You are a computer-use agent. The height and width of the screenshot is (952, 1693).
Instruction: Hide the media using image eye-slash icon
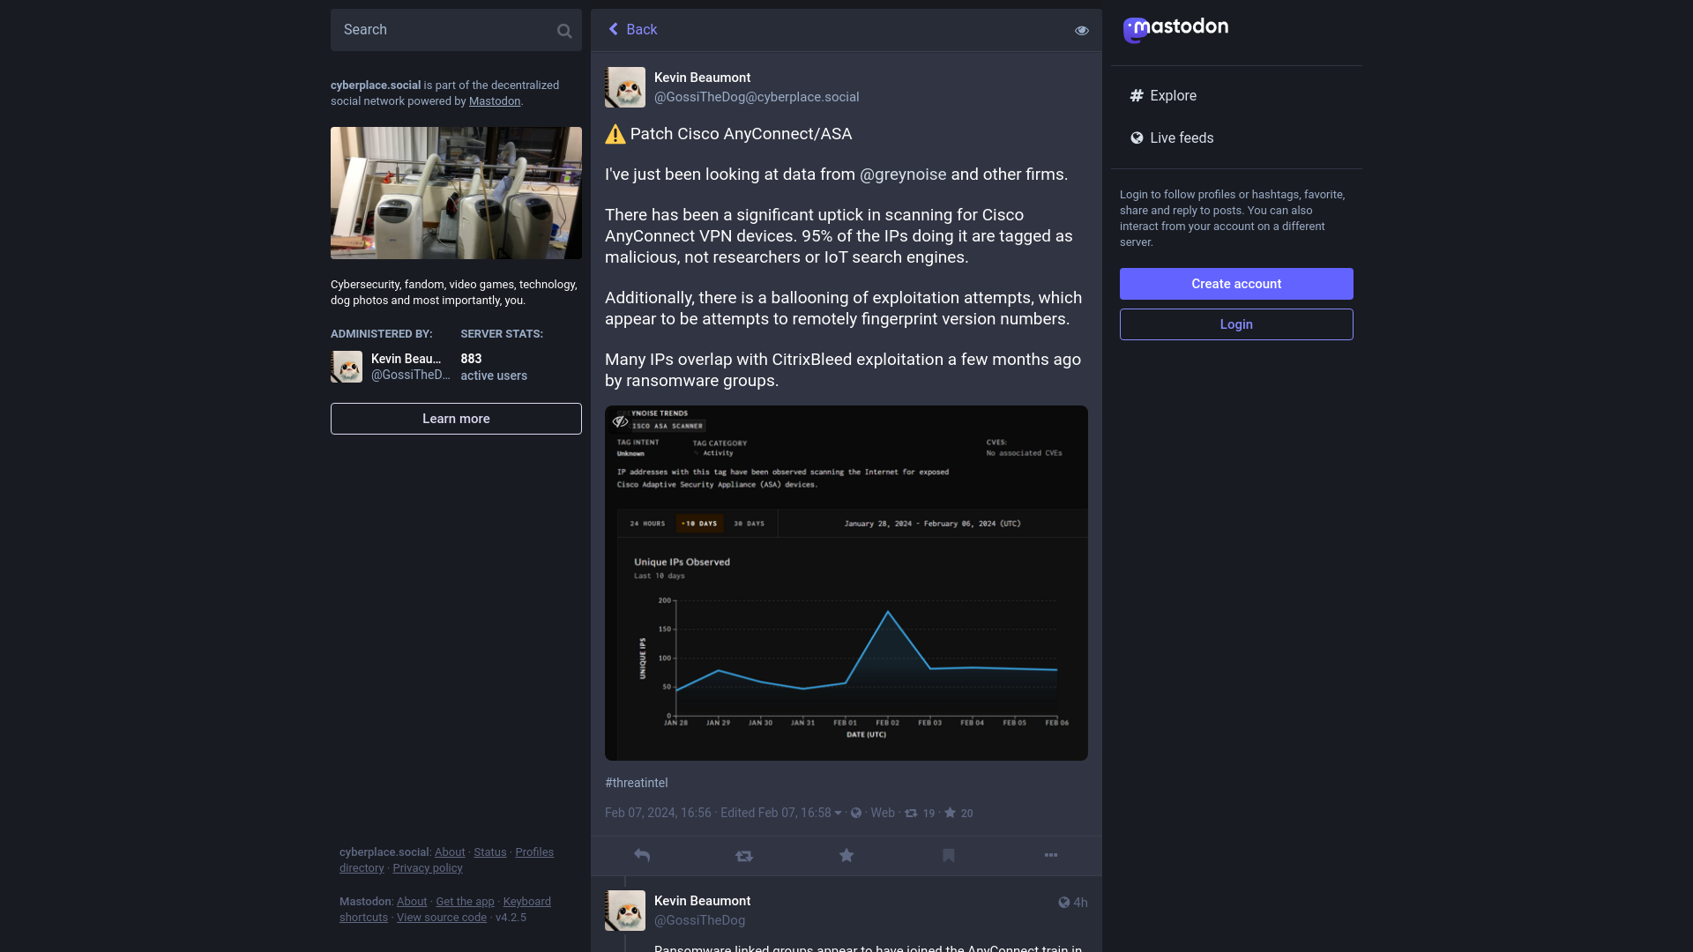[x=621, y=421]
